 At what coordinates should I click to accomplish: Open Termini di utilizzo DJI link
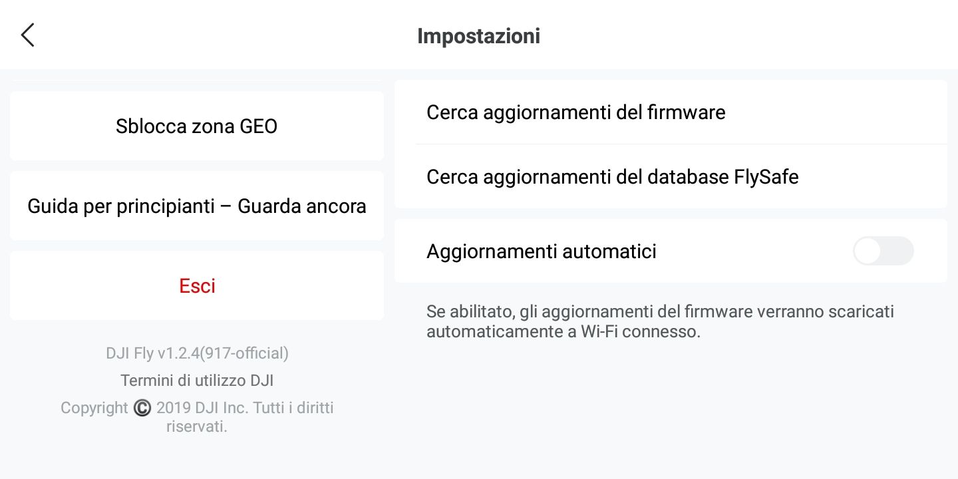click(x=197, y=381)
